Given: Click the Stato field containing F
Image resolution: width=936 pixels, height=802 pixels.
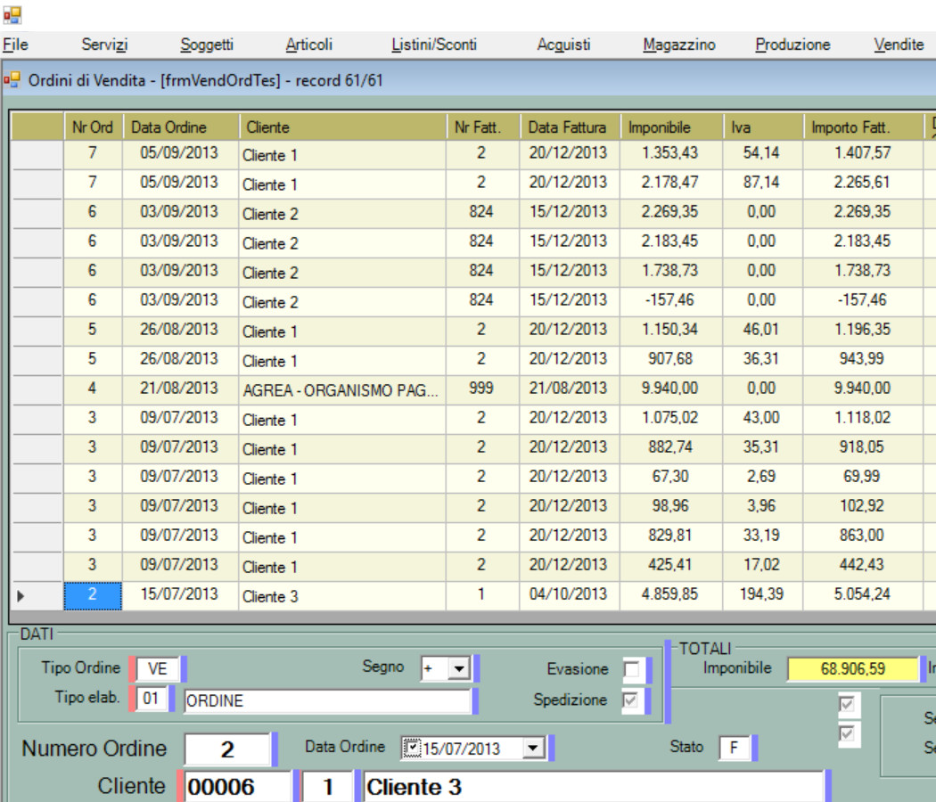Looking at the screenshot, I should 735,749.
